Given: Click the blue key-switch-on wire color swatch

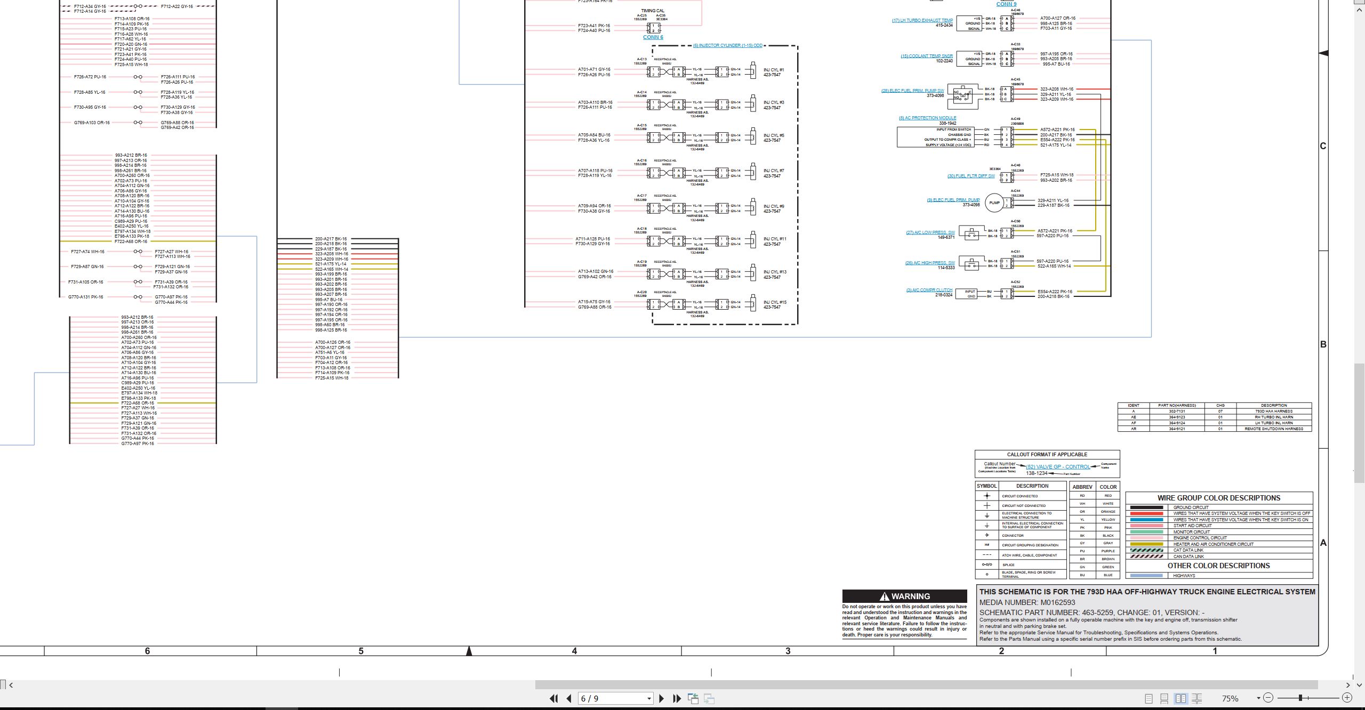Looking at the screenshot, I should click(x=1147, y=520).
